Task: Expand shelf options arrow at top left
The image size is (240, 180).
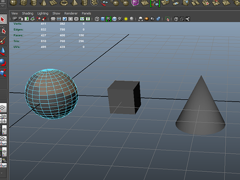Action: [x=3, y=6]
